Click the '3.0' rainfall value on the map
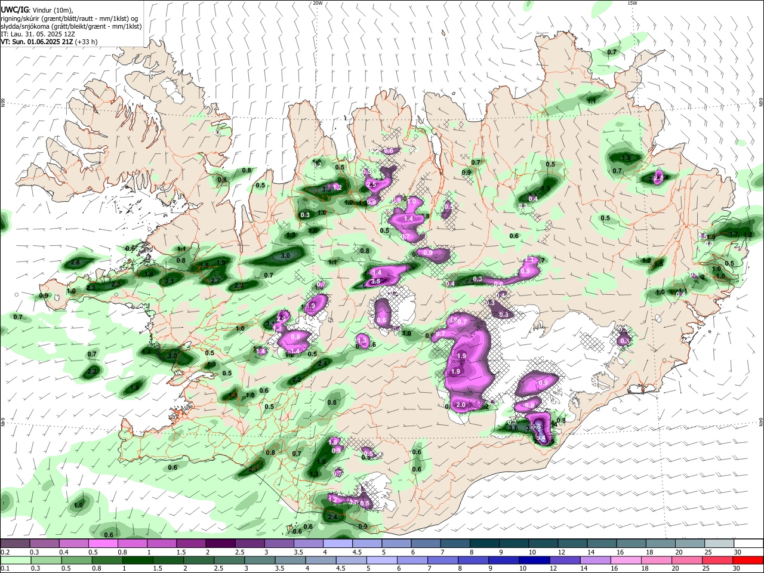764x573 pixels. pos(285,255)
